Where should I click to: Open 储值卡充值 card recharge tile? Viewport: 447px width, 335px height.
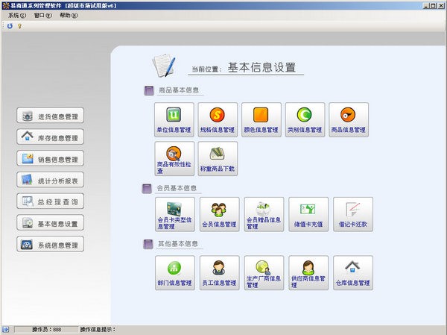pos(308,214)
